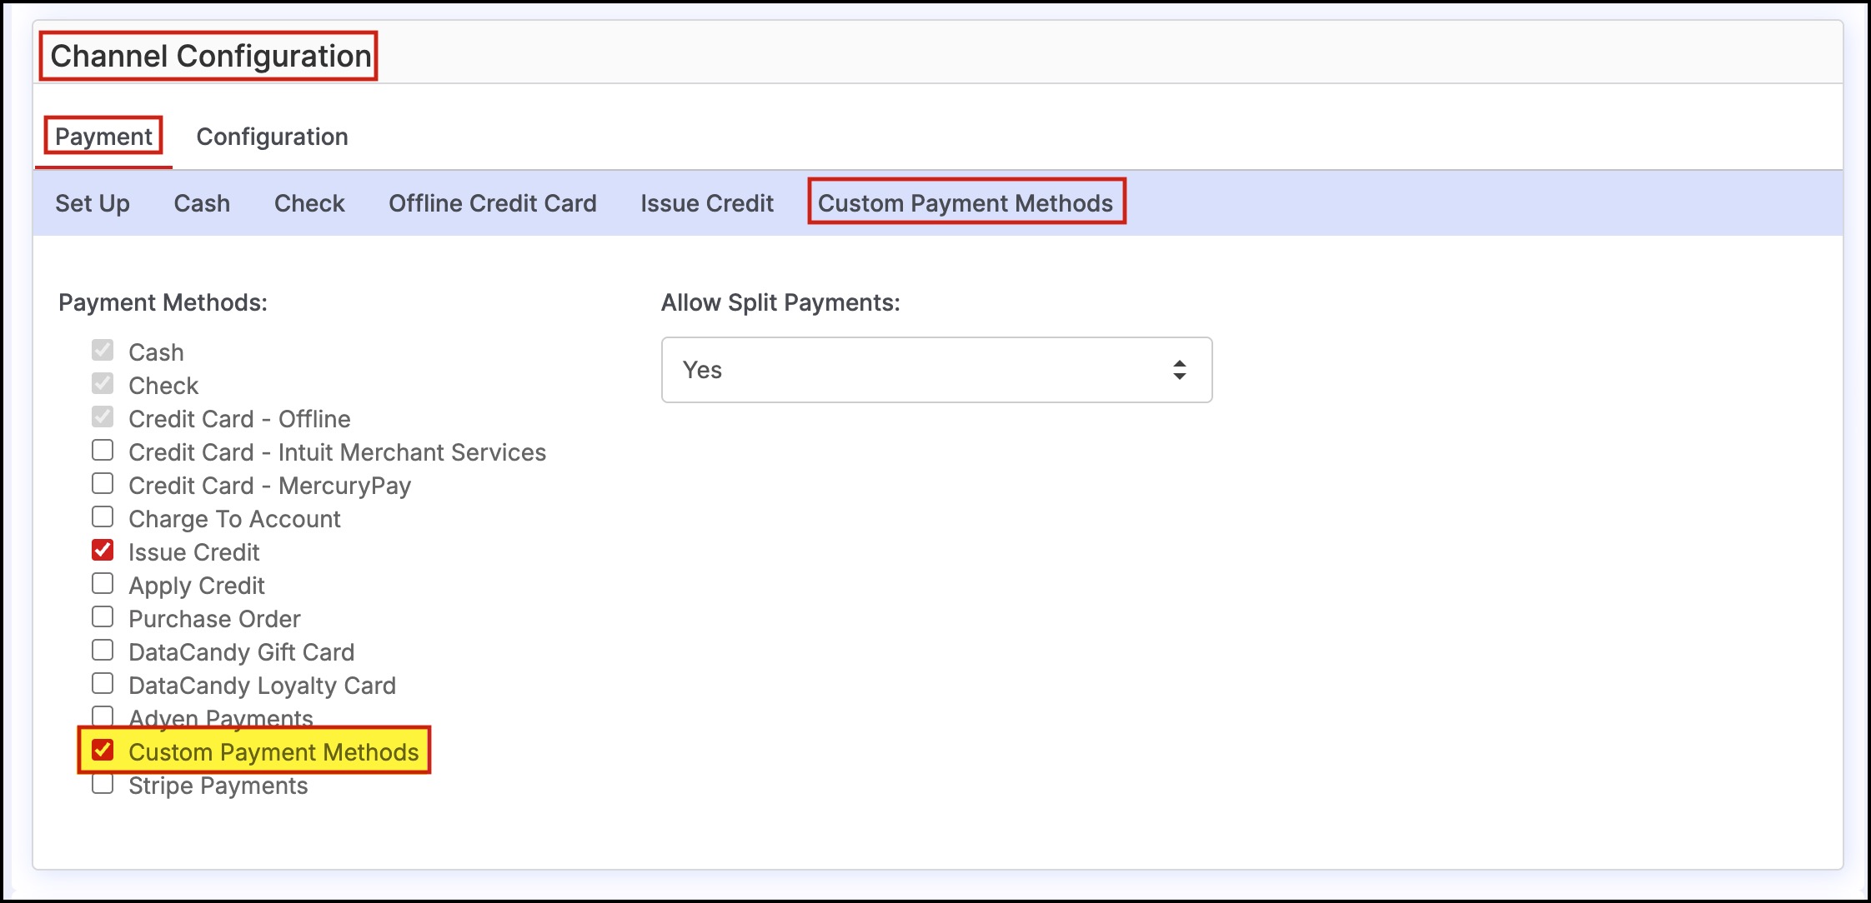The width and height of the screenshot is (1871, 903).
Task: Disable the Custom Payment Methods checkbox
Action: (x=103, y=751)
